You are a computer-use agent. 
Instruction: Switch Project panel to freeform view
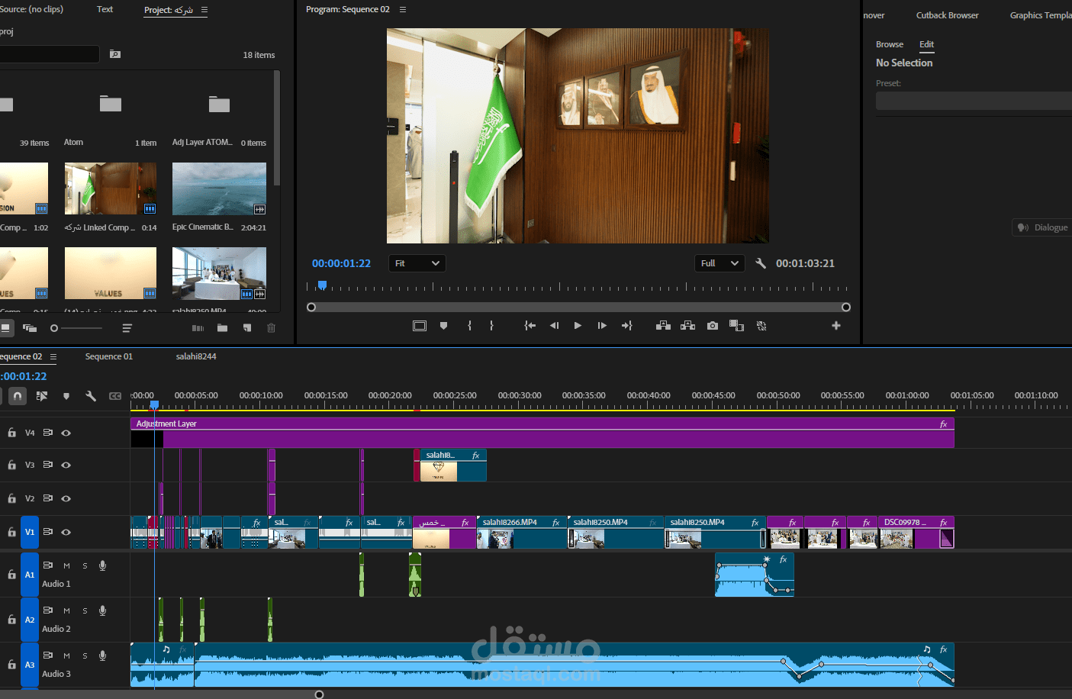point(30,328)
